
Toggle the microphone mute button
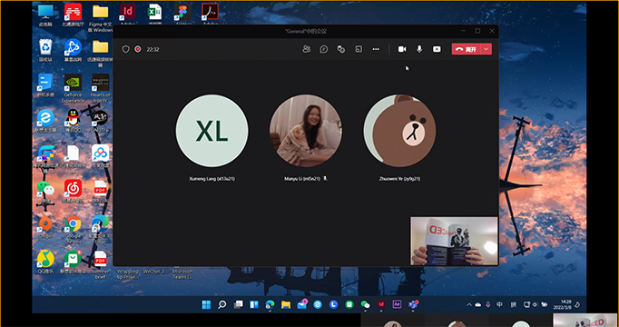pos(419,49)
